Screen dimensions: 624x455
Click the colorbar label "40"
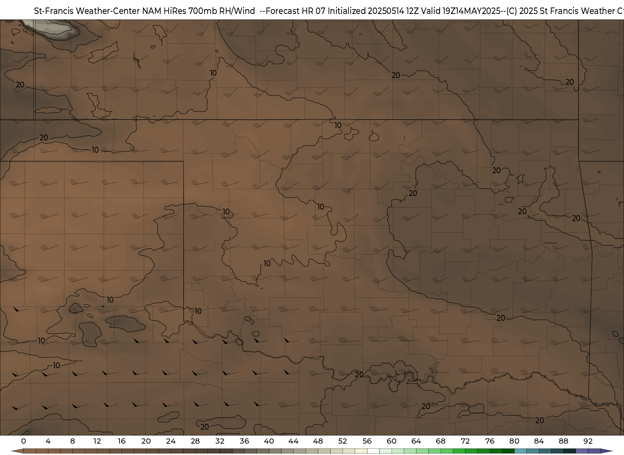click(269, 441)
